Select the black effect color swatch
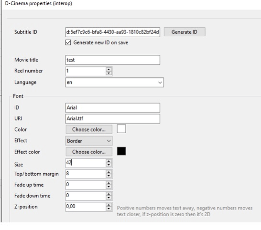261x230 pixels. 121,151
